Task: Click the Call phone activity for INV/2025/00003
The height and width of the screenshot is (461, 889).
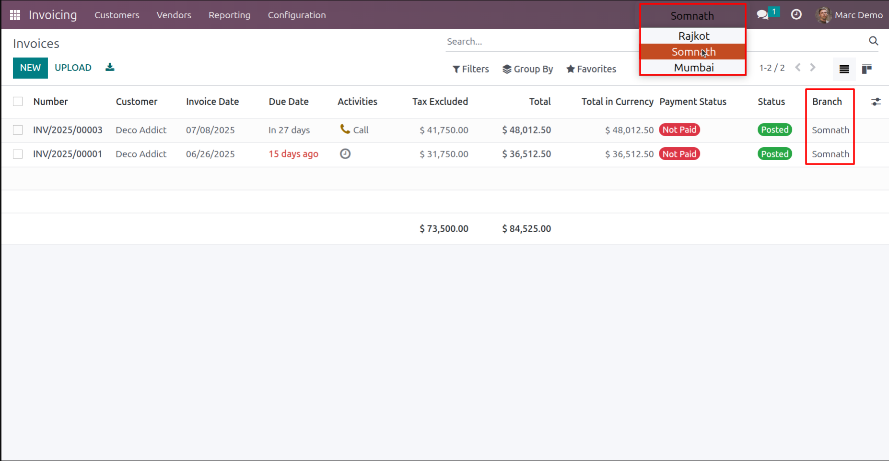Action: (x=354, y=130)
